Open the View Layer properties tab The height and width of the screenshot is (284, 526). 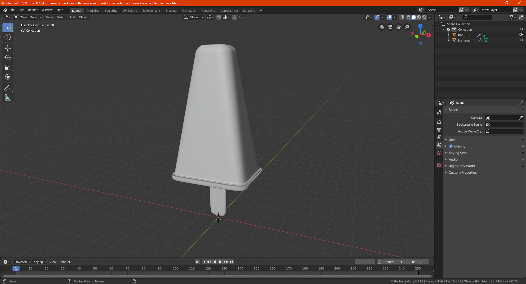pyautogui.click(x=439, y=137)
